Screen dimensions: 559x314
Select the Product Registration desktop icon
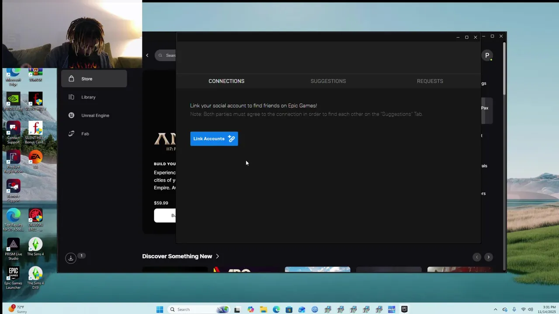pos(13,162)
